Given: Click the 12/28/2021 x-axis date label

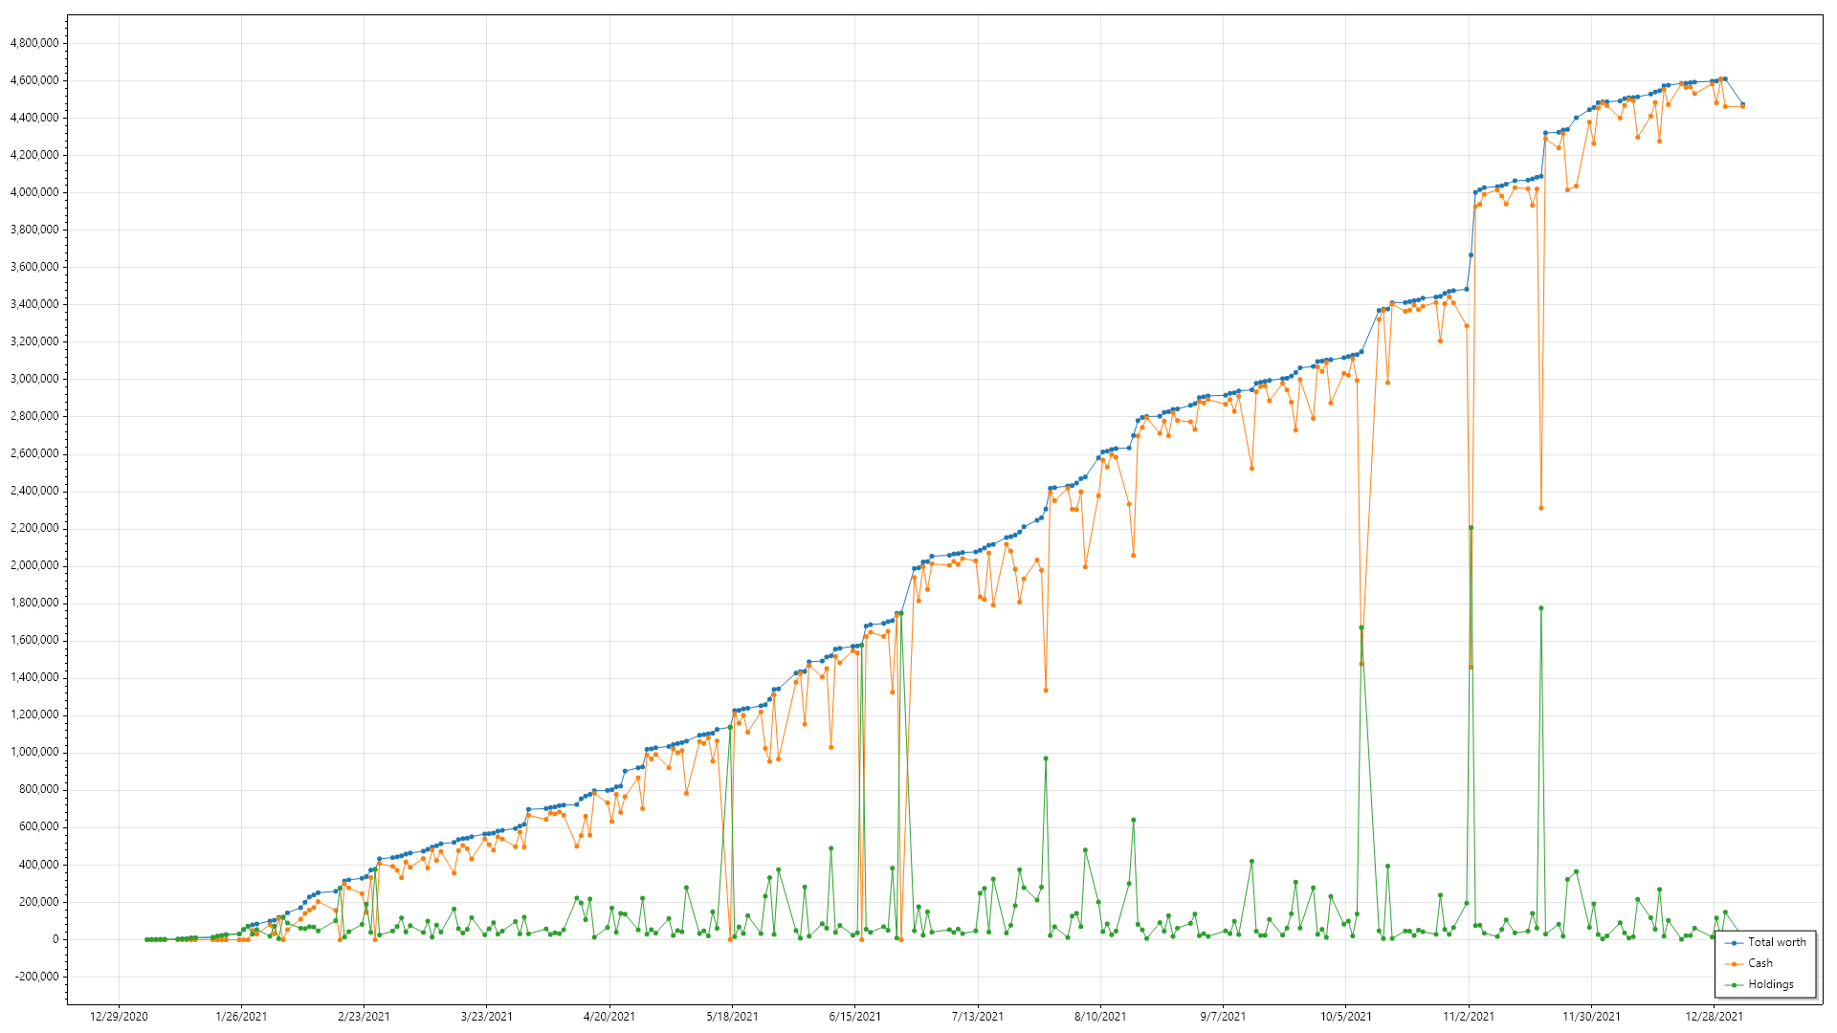Looking at the screenshot, I should tap(1714, 1017).
